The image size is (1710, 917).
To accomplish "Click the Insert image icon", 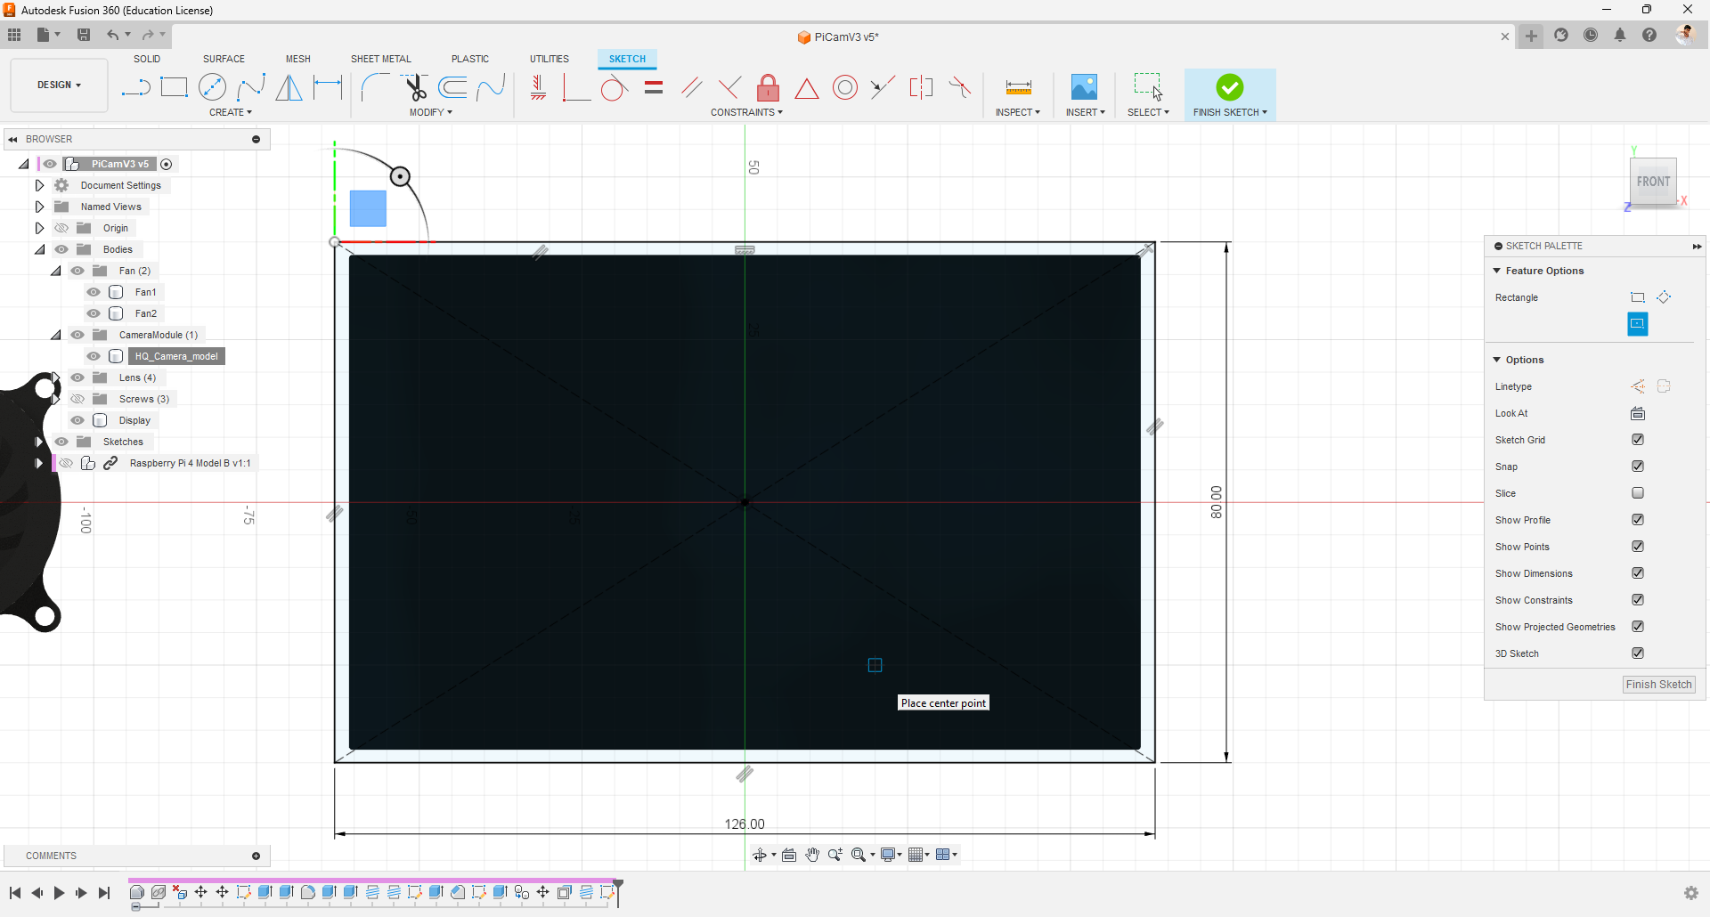I will coord(1084,87).
